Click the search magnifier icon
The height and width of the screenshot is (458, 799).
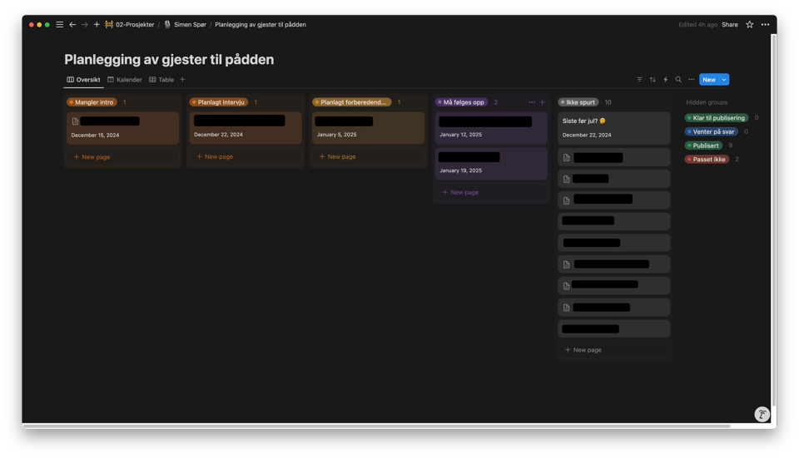(x=678, y=80)
